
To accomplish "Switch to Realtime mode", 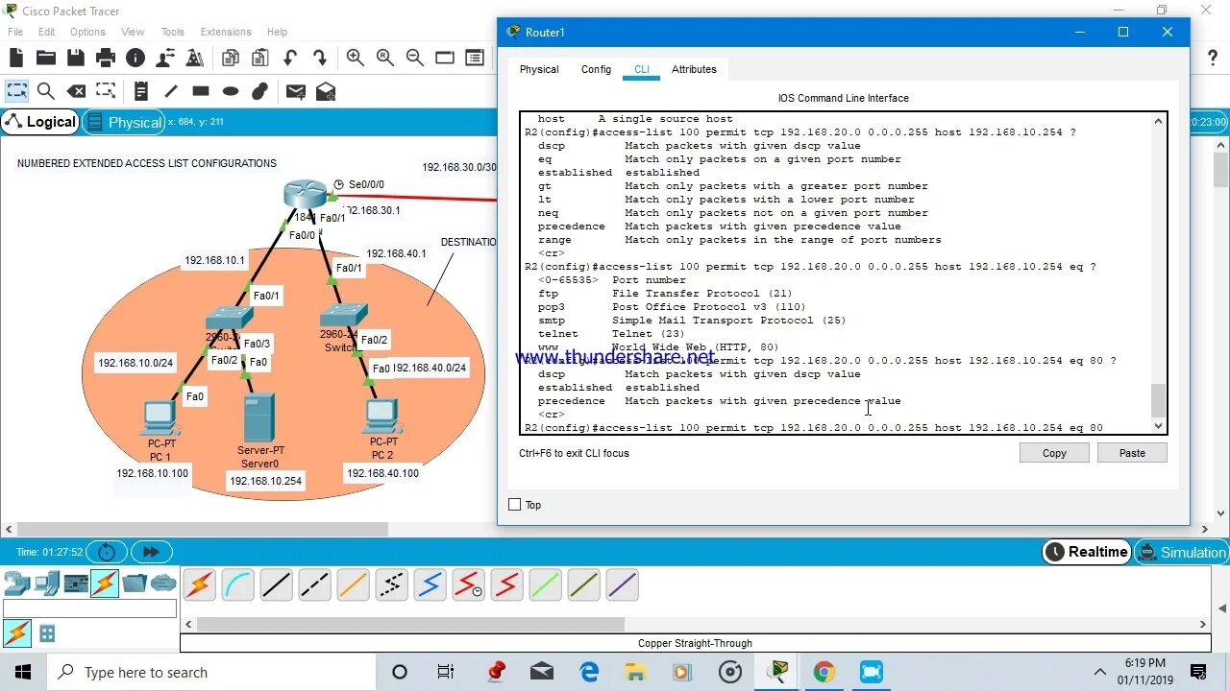I will click(x=1087, y=552).
